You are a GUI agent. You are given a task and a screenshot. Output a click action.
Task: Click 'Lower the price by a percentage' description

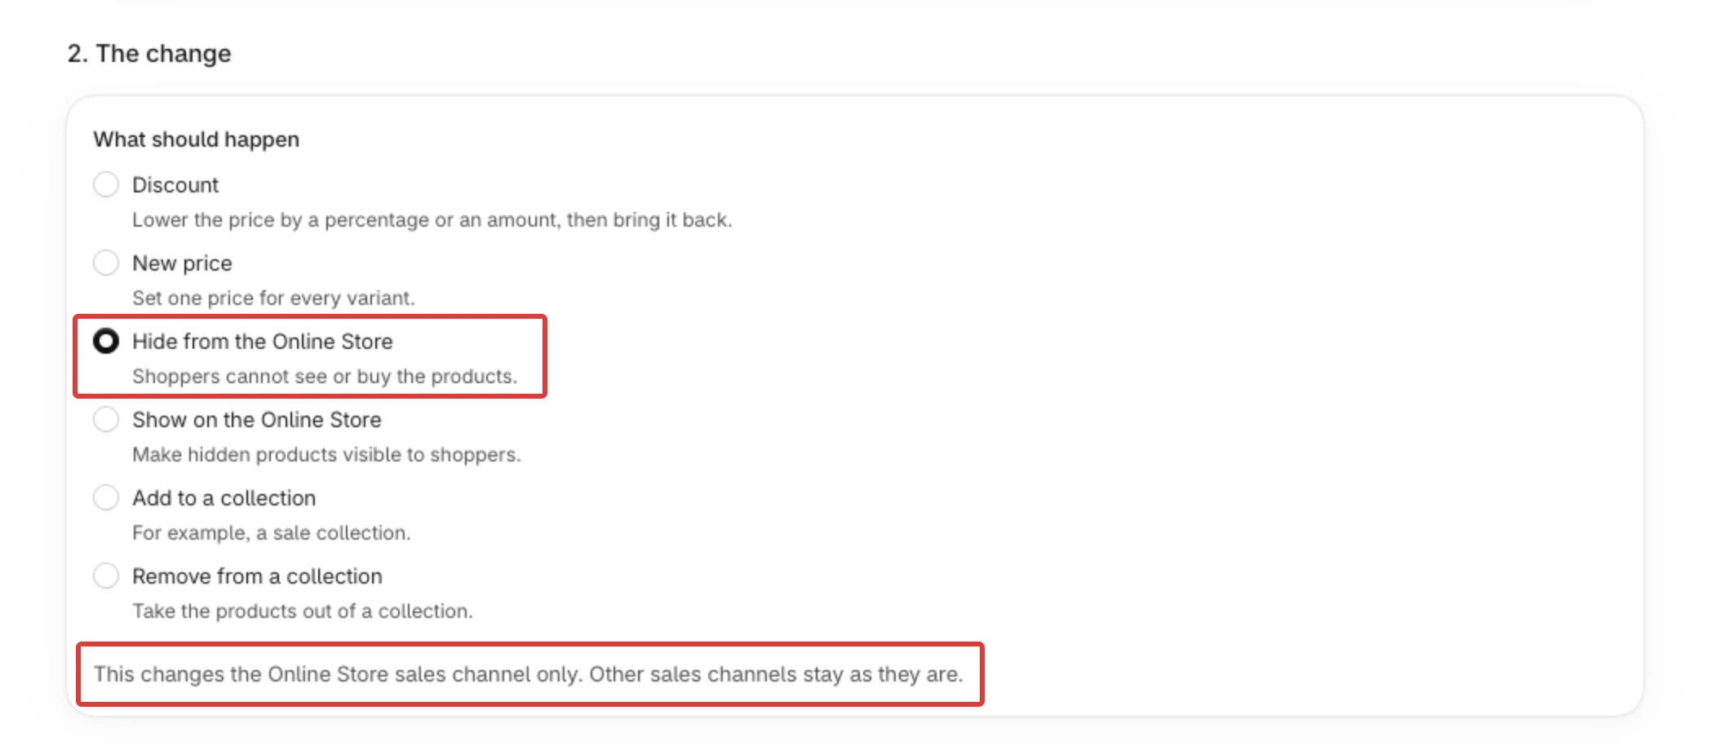pos(432,220)
